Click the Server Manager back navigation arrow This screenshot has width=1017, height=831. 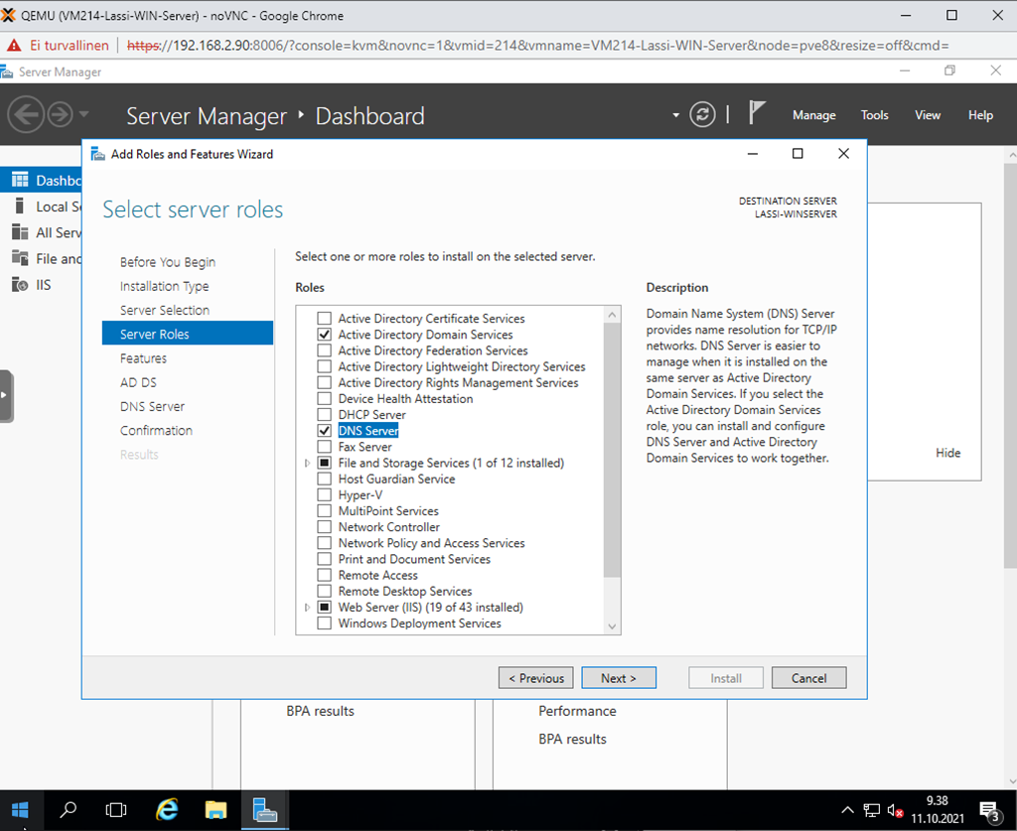pyautogui.click(x=26, y=115)
